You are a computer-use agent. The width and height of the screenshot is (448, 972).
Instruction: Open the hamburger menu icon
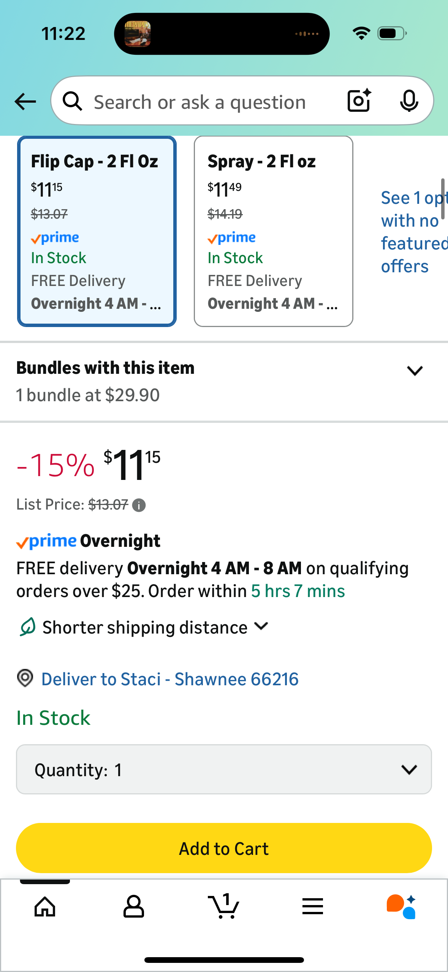pyautogui.click(x=313, y=907)
